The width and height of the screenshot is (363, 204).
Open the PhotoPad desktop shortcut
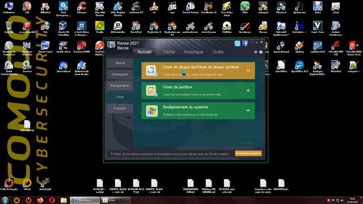pos(336,66)
